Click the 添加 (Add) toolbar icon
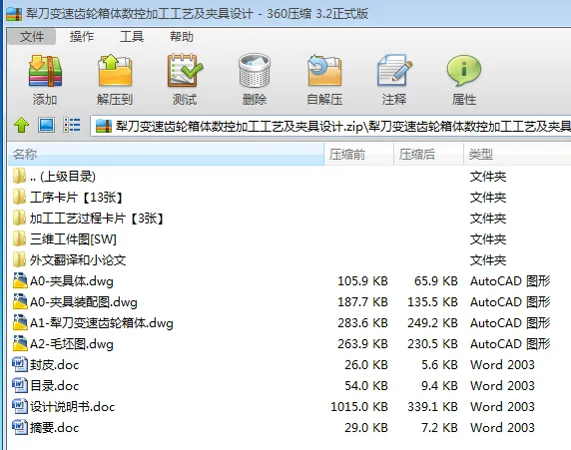 (45, 71)
